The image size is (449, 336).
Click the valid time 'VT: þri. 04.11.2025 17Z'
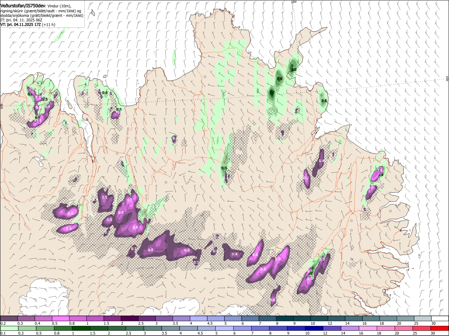tap(21, 25)
